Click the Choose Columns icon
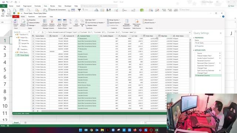The height and width of the screenshot is (133, 237). pyautogui.click(x=45, y=21)
